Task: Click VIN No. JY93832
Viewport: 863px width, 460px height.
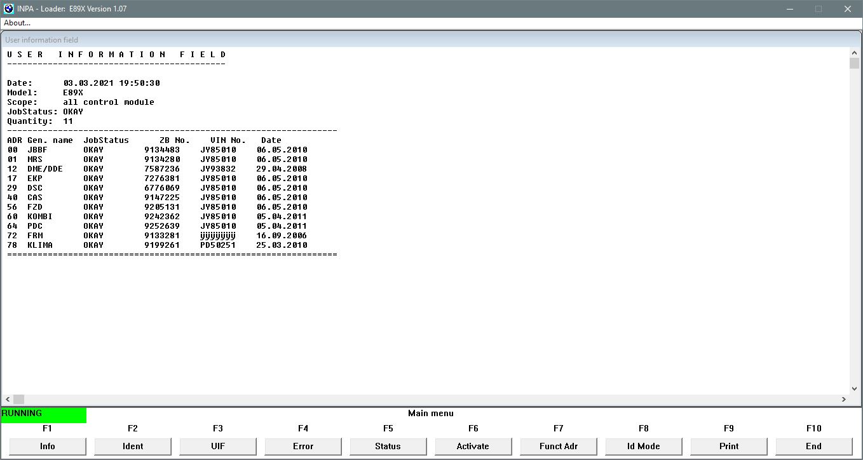Action: tap(218, 169)
